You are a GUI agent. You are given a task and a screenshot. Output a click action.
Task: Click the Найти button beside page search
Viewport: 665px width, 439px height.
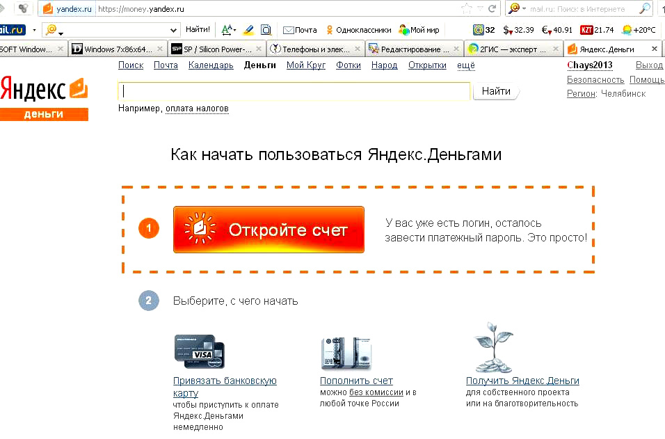coord(496,91)
